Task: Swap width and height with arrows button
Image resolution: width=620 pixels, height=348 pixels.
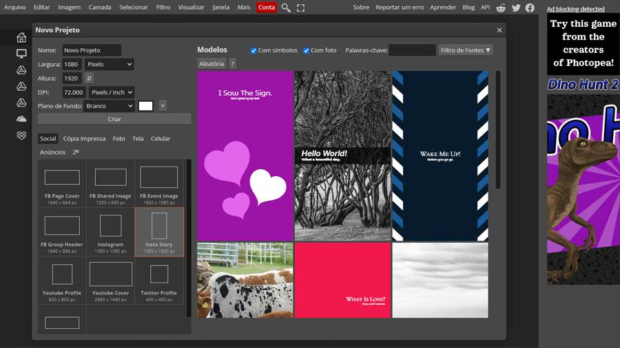Action: pos(90,78)
